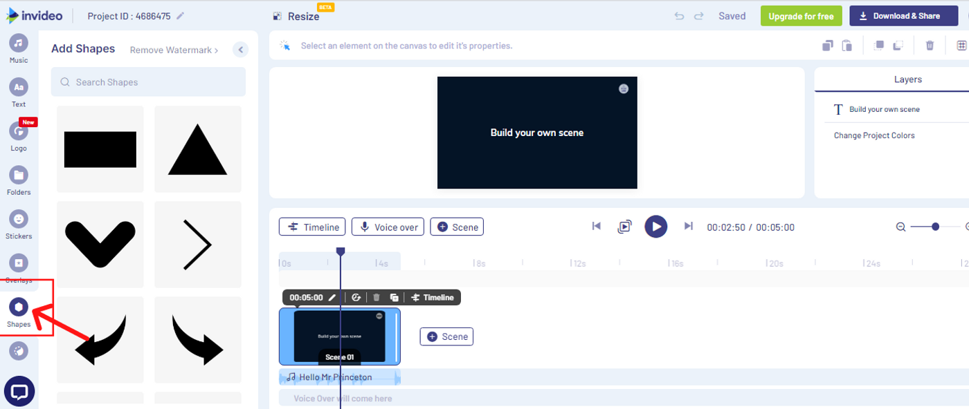
Task: Click Upgrade for free
Action: click(801, 15)
